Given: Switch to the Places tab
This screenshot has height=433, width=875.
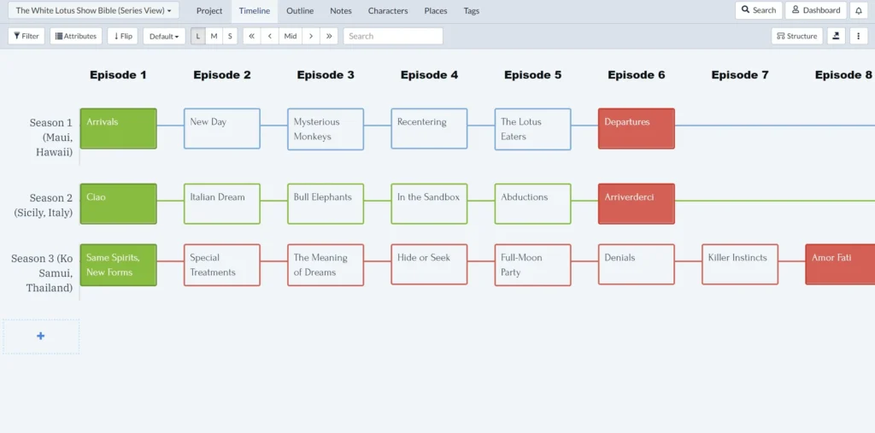Looking at the screenshot, I should pos(436,10).
